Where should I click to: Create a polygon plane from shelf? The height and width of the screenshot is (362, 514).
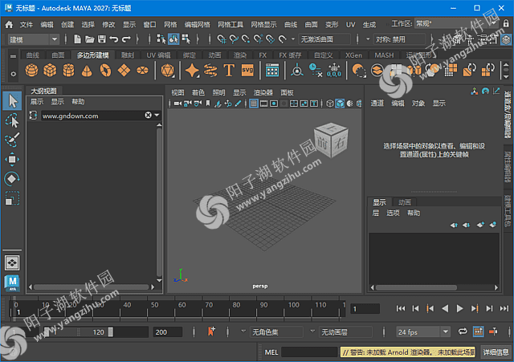pos(124,70)
